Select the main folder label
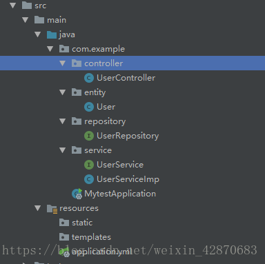This screenshot has width=265, height=264. [57, 20]
